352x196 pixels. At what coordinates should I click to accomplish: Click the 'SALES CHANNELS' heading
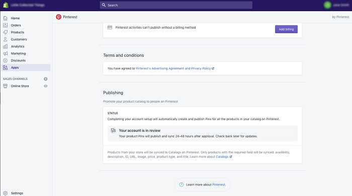click(x=15, y=79)
